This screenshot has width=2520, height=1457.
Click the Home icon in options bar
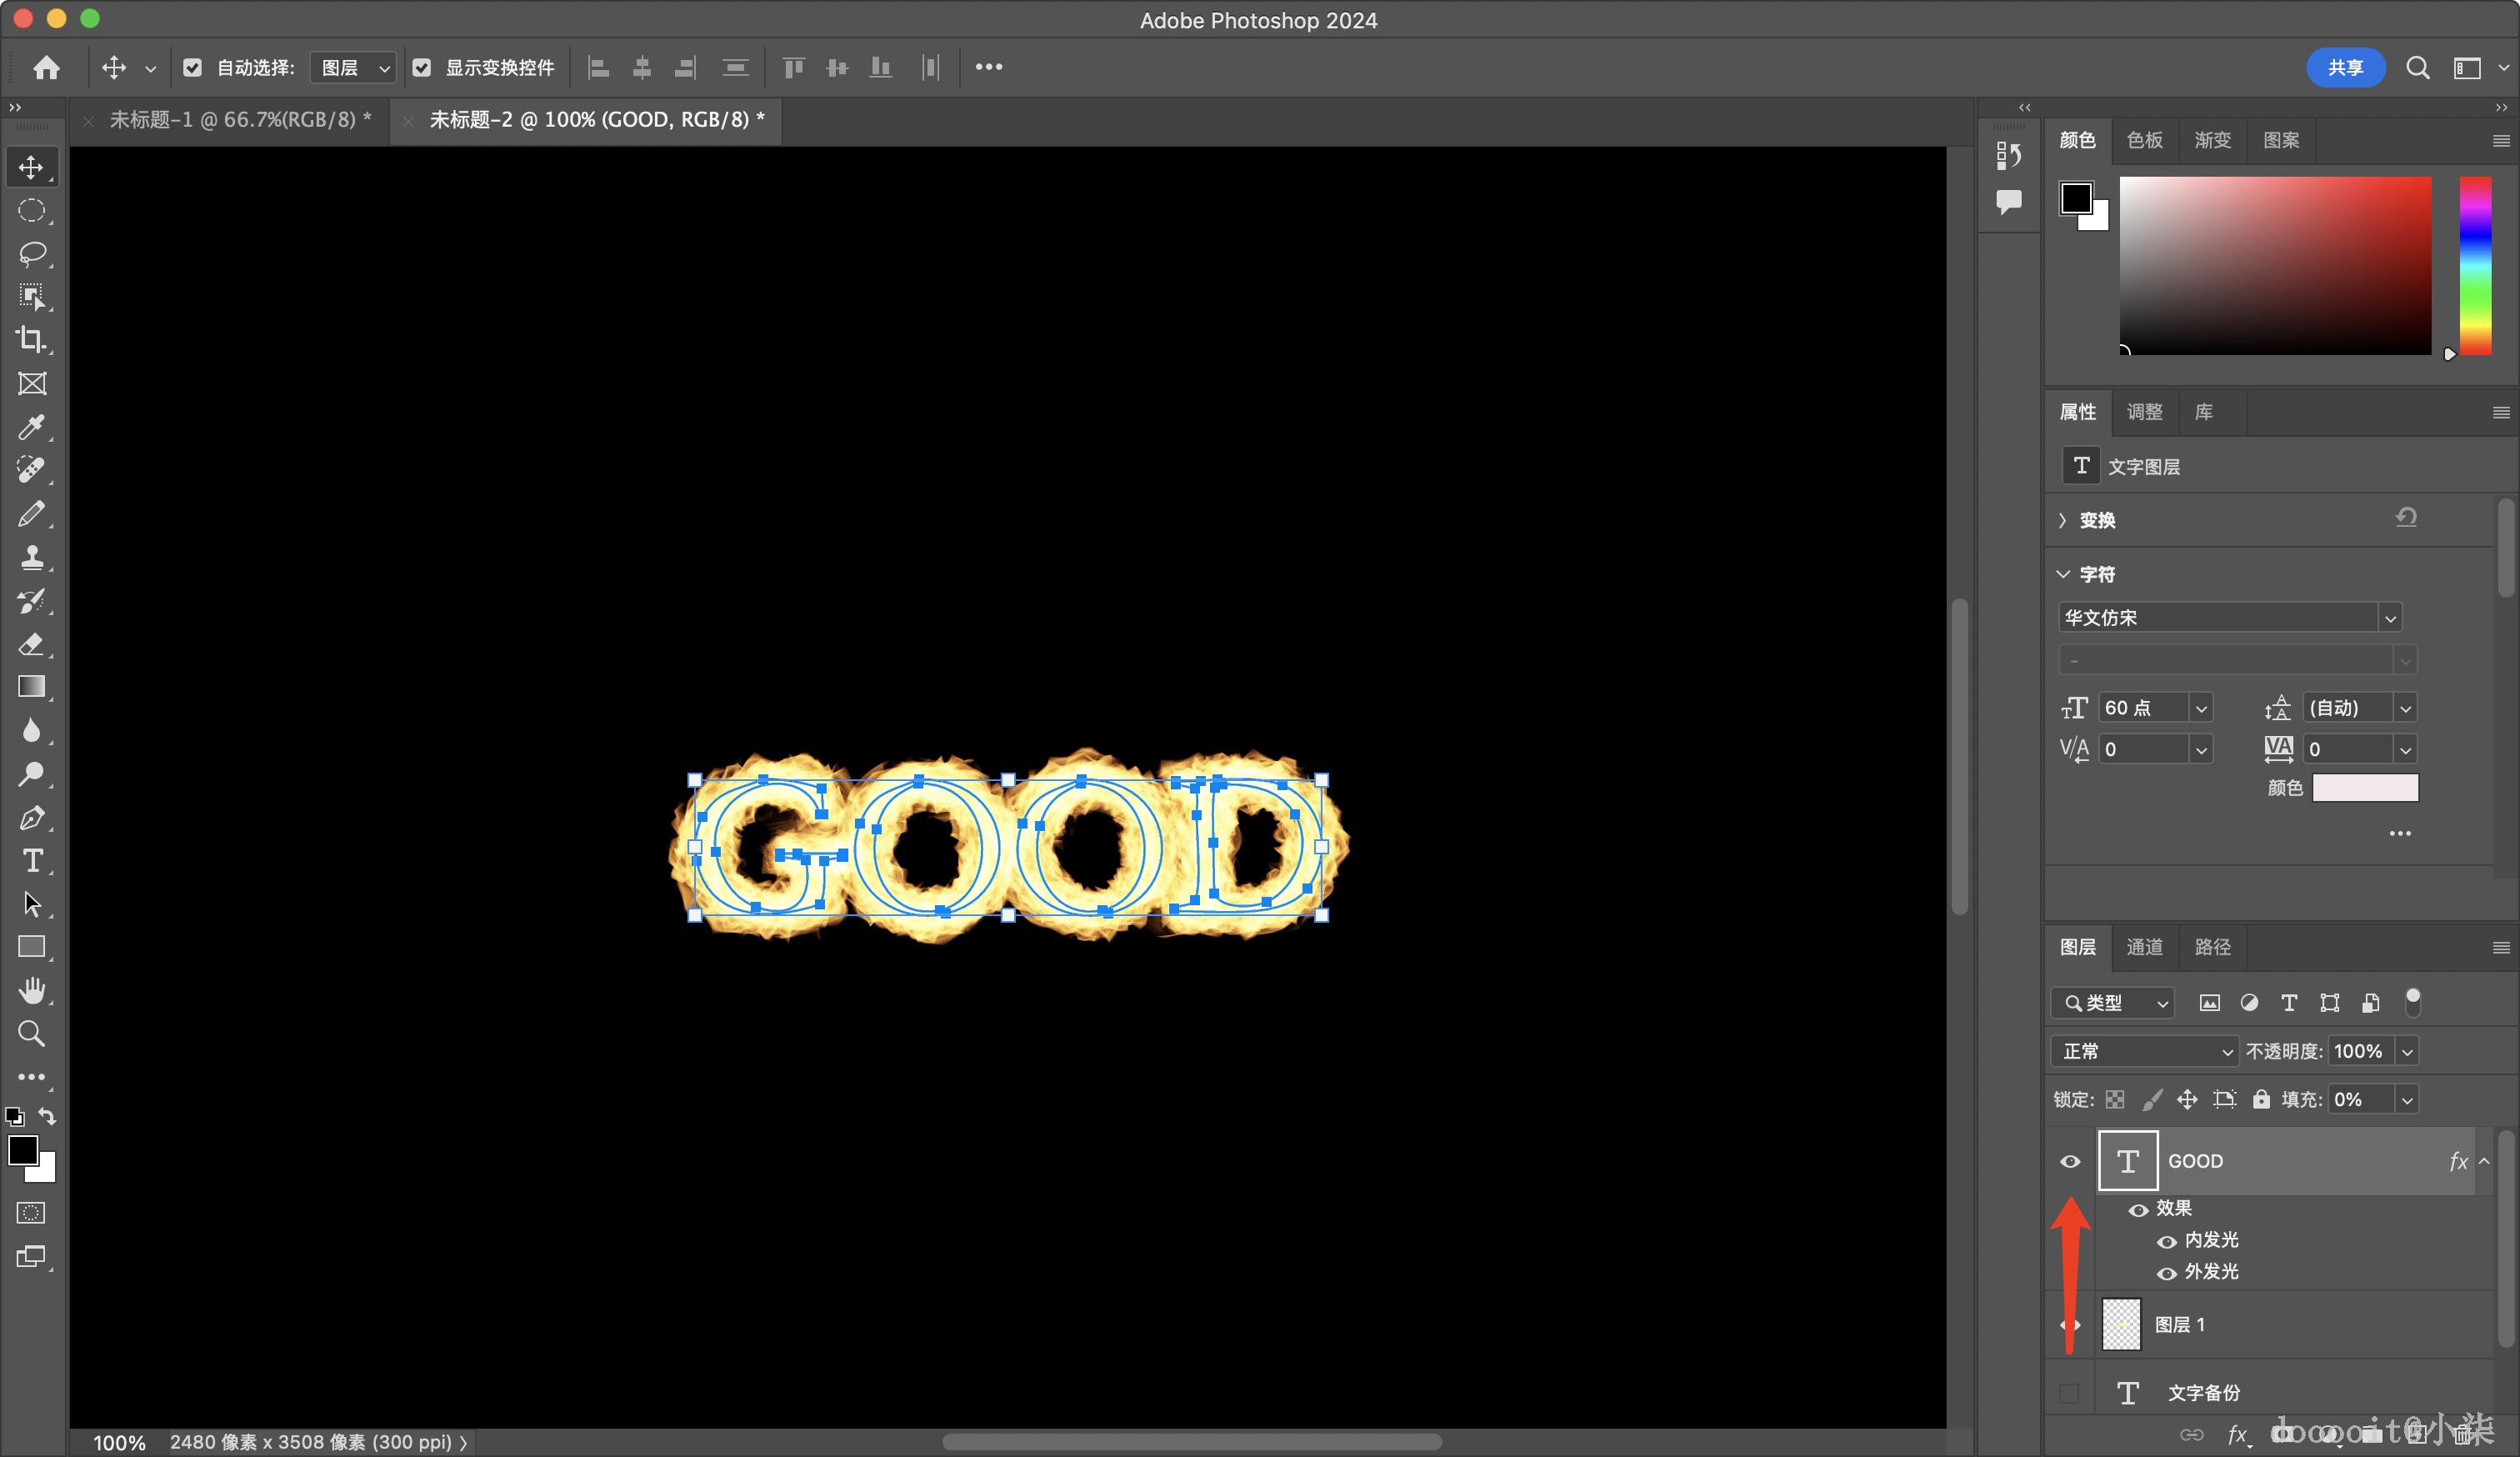click(46, 67)
